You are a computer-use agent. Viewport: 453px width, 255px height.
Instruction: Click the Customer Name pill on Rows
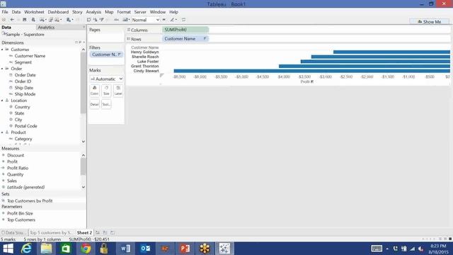185,38
